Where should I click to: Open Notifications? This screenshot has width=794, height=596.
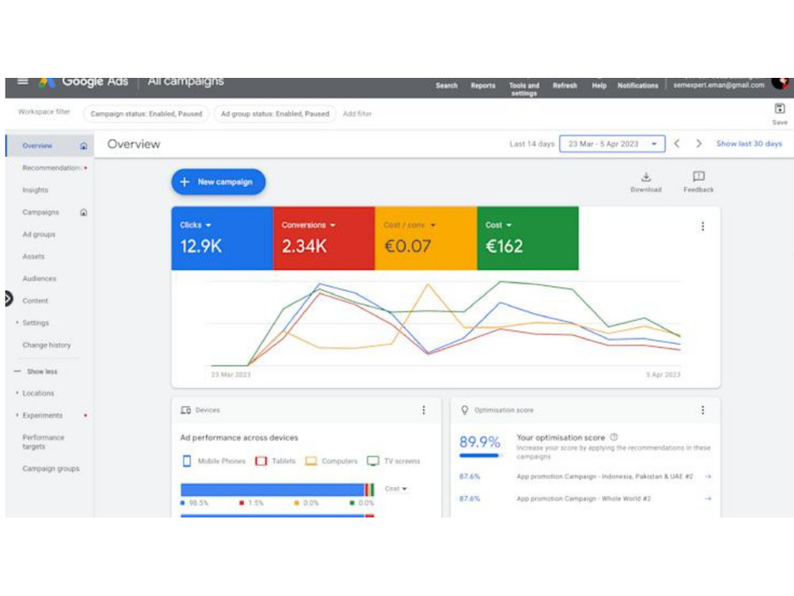[640, 85]
